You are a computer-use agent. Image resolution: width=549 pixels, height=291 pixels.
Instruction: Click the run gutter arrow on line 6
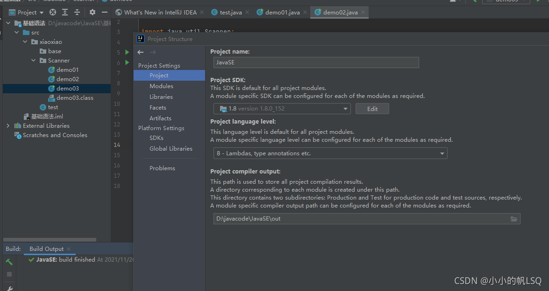tap(127, 62)
